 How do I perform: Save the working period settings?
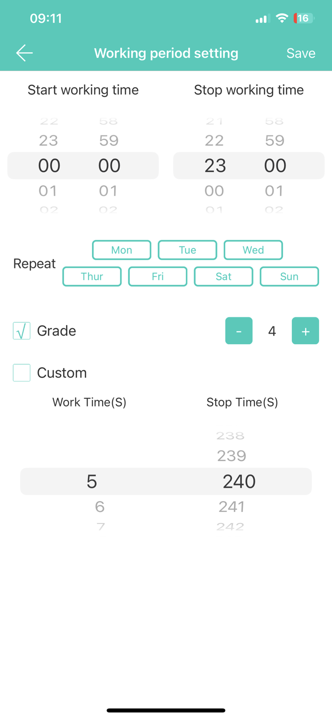300,53
